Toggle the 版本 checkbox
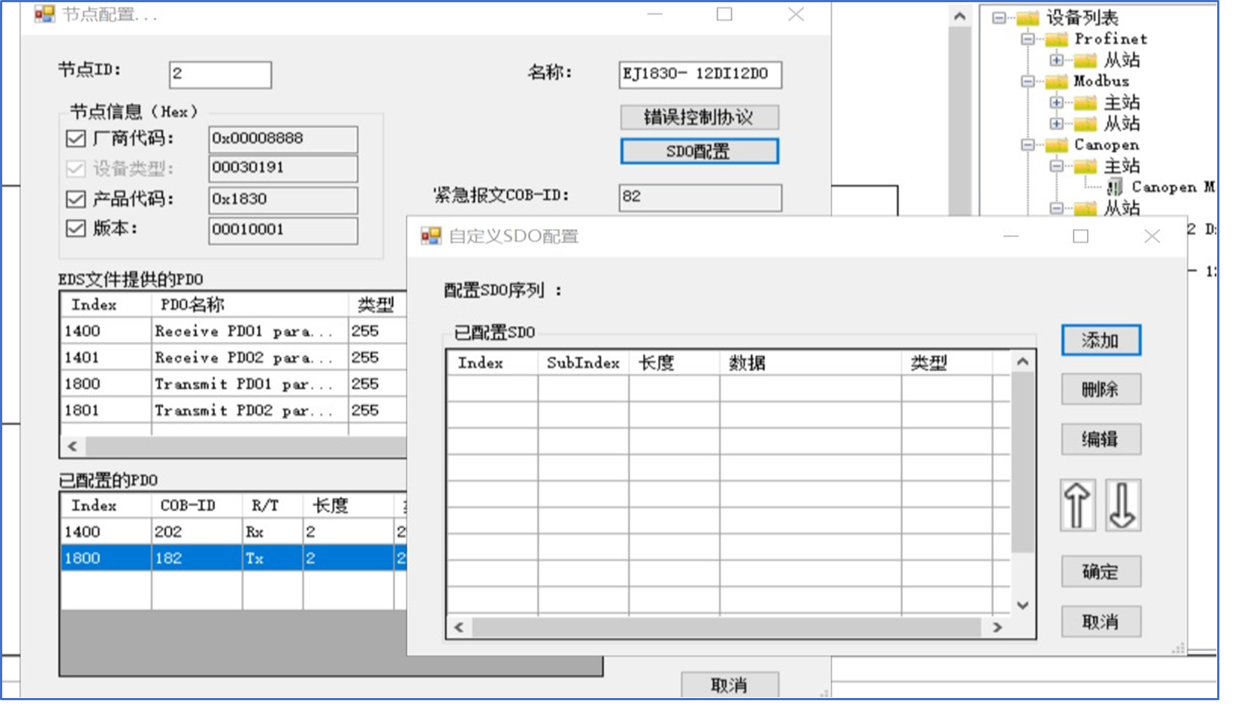This screenshot has width=1235, height=724. point(76,229)
